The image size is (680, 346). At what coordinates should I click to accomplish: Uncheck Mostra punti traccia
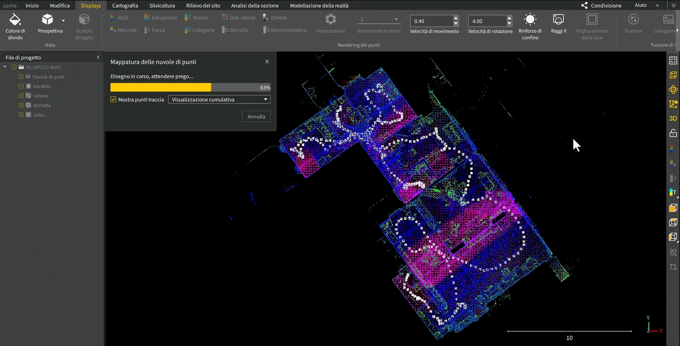pos(113,100)
